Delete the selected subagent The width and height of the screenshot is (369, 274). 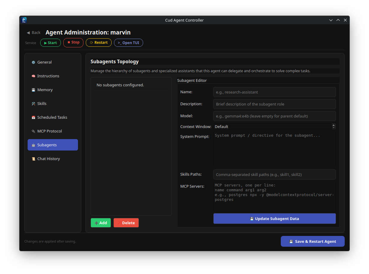coord(126,223)
